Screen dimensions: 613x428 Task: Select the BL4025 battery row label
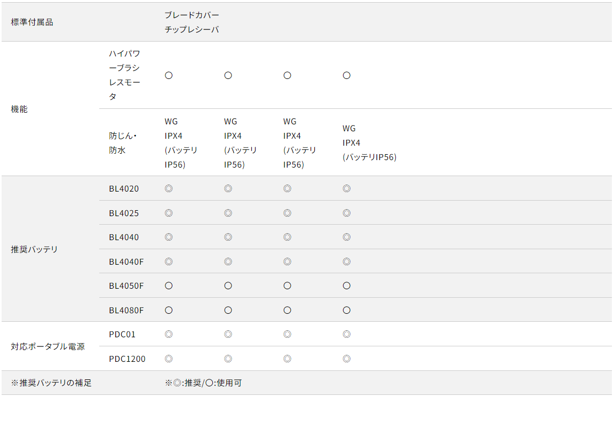pos(124,213)
